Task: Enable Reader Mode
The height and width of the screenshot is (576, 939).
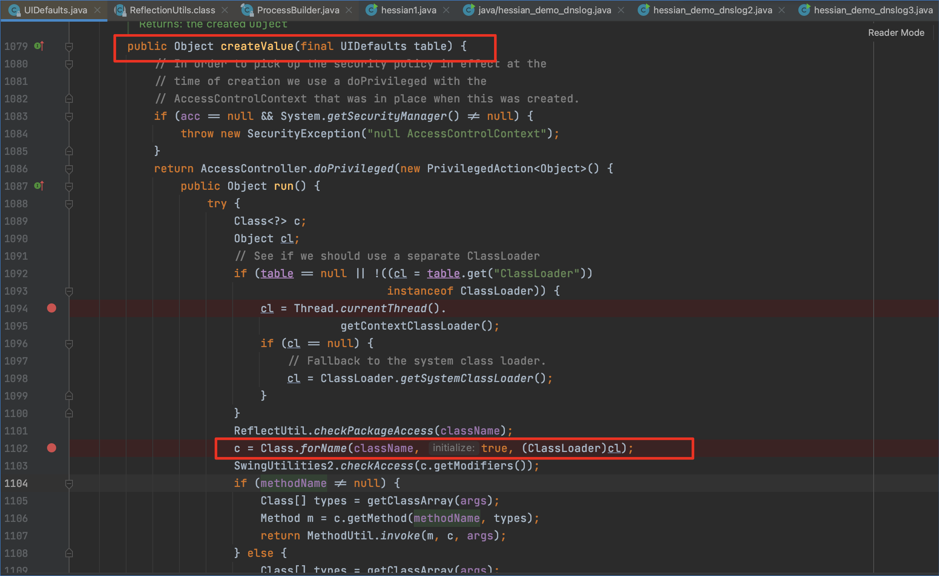Action: [x=896, y=32]
